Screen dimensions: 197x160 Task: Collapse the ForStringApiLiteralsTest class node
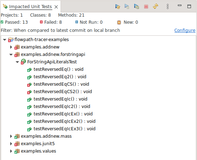point(17,62)
